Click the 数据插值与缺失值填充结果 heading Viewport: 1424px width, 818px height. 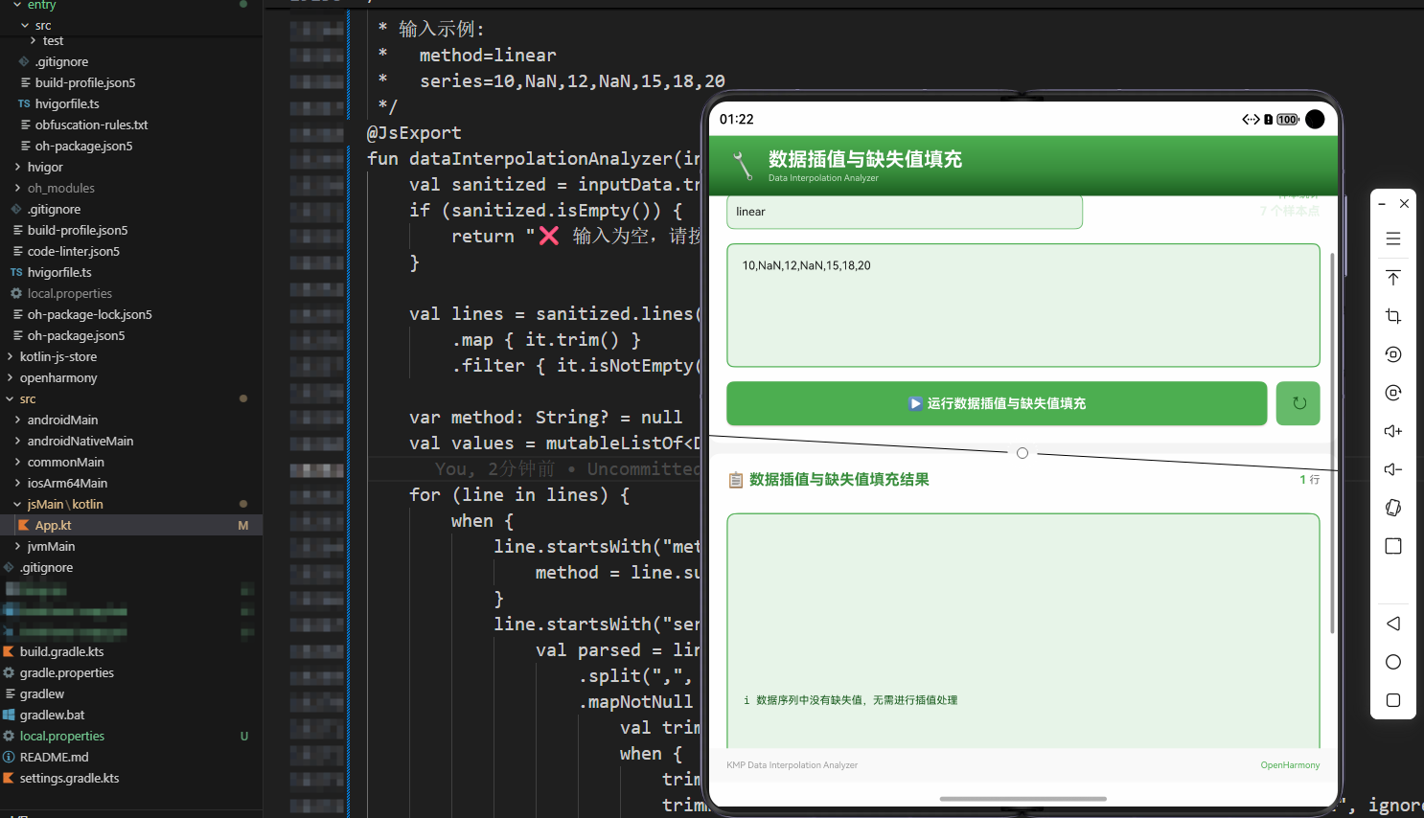tap(839, 480)
